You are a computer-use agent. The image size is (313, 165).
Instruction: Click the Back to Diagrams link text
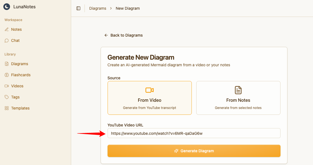126,35
